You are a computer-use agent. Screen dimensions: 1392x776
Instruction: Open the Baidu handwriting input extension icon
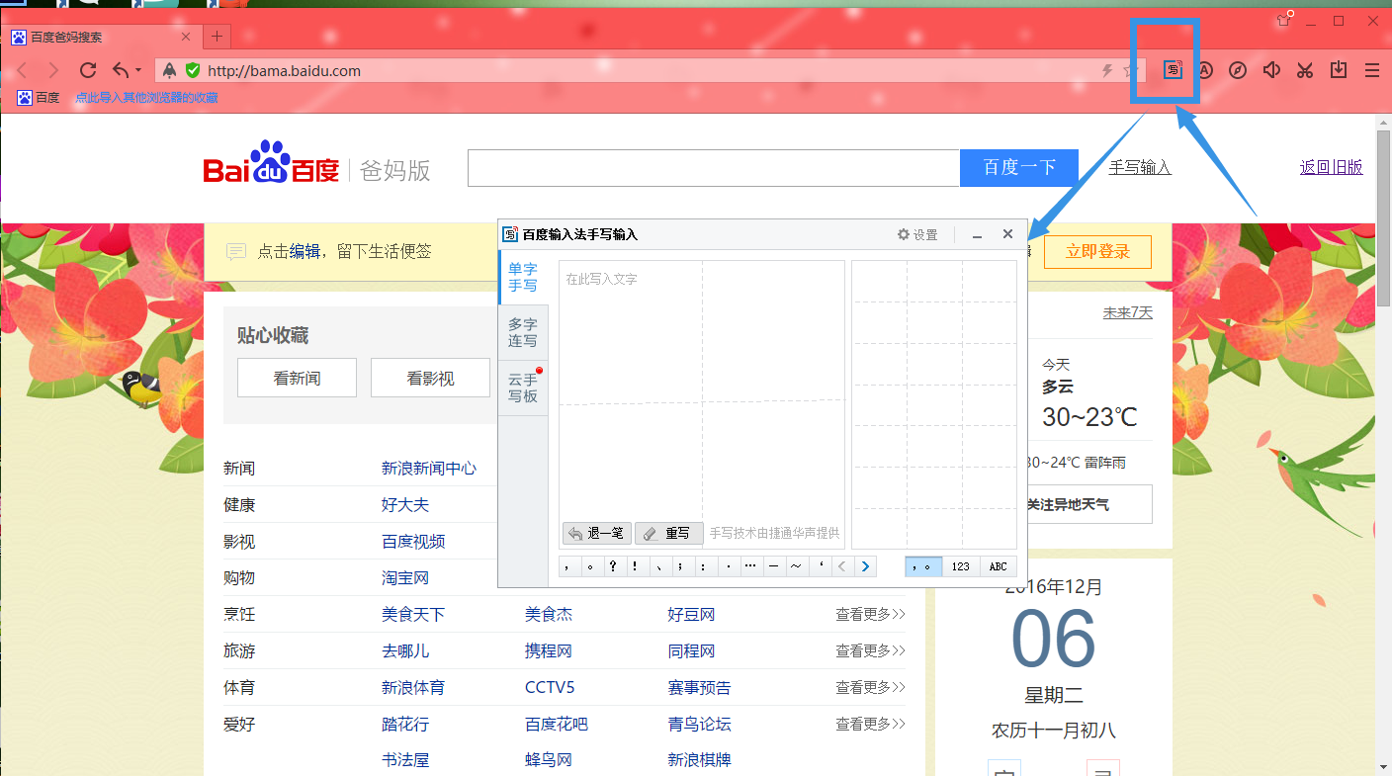point(1173,70)
